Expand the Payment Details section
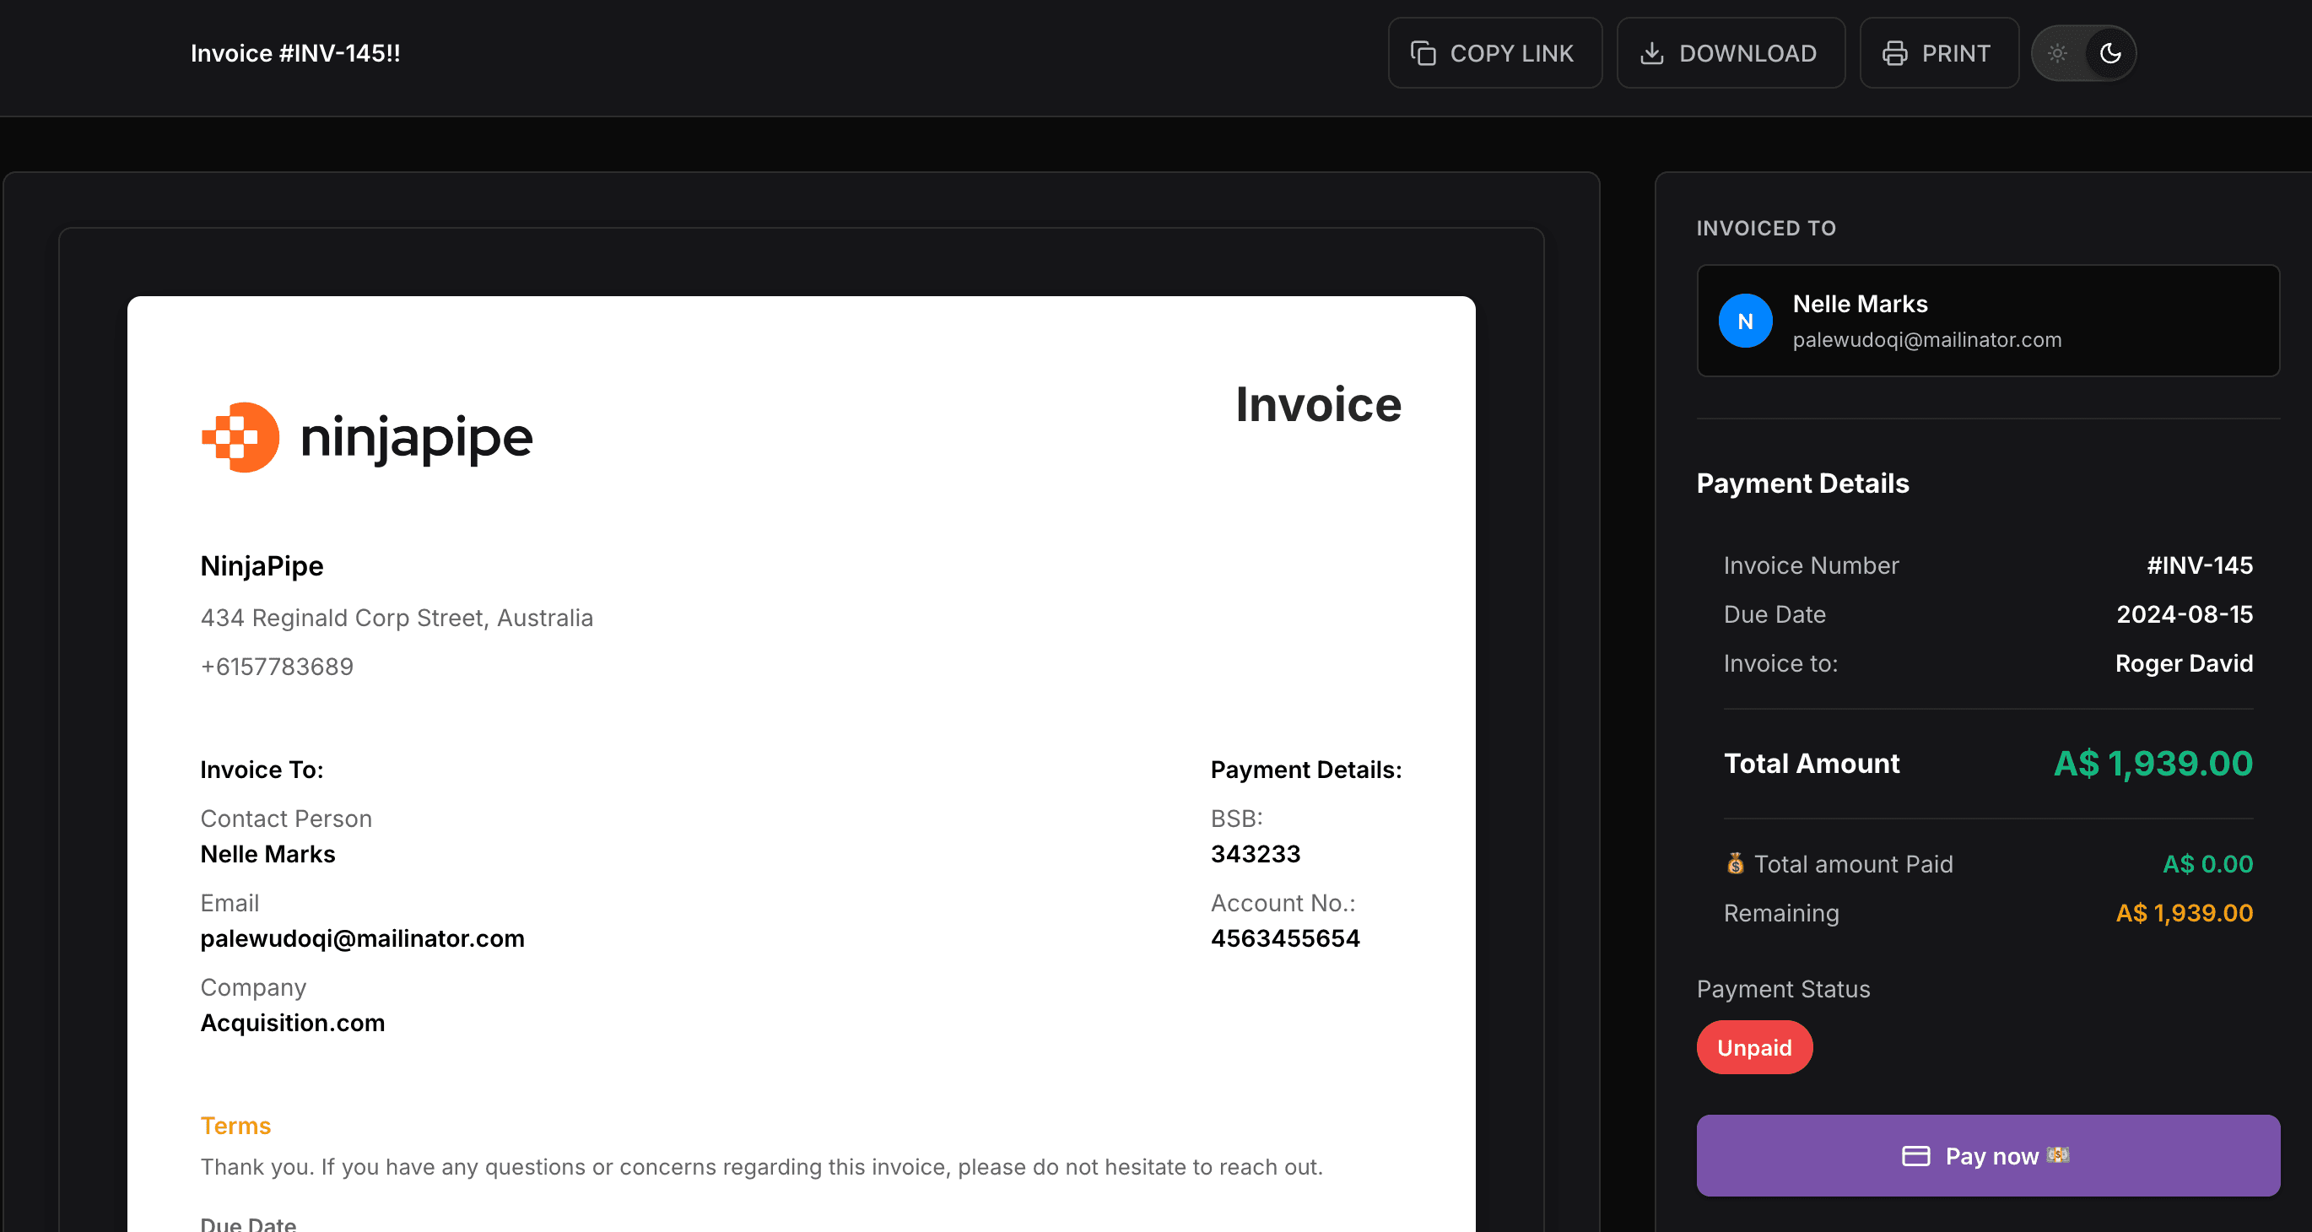This screenshot has height=1232, width=2312. (1802, 483)
